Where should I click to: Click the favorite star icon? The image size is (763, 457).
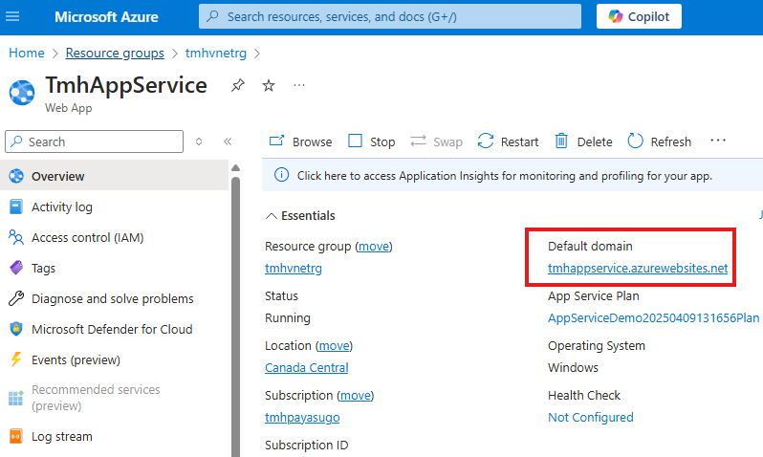(269, 85)
